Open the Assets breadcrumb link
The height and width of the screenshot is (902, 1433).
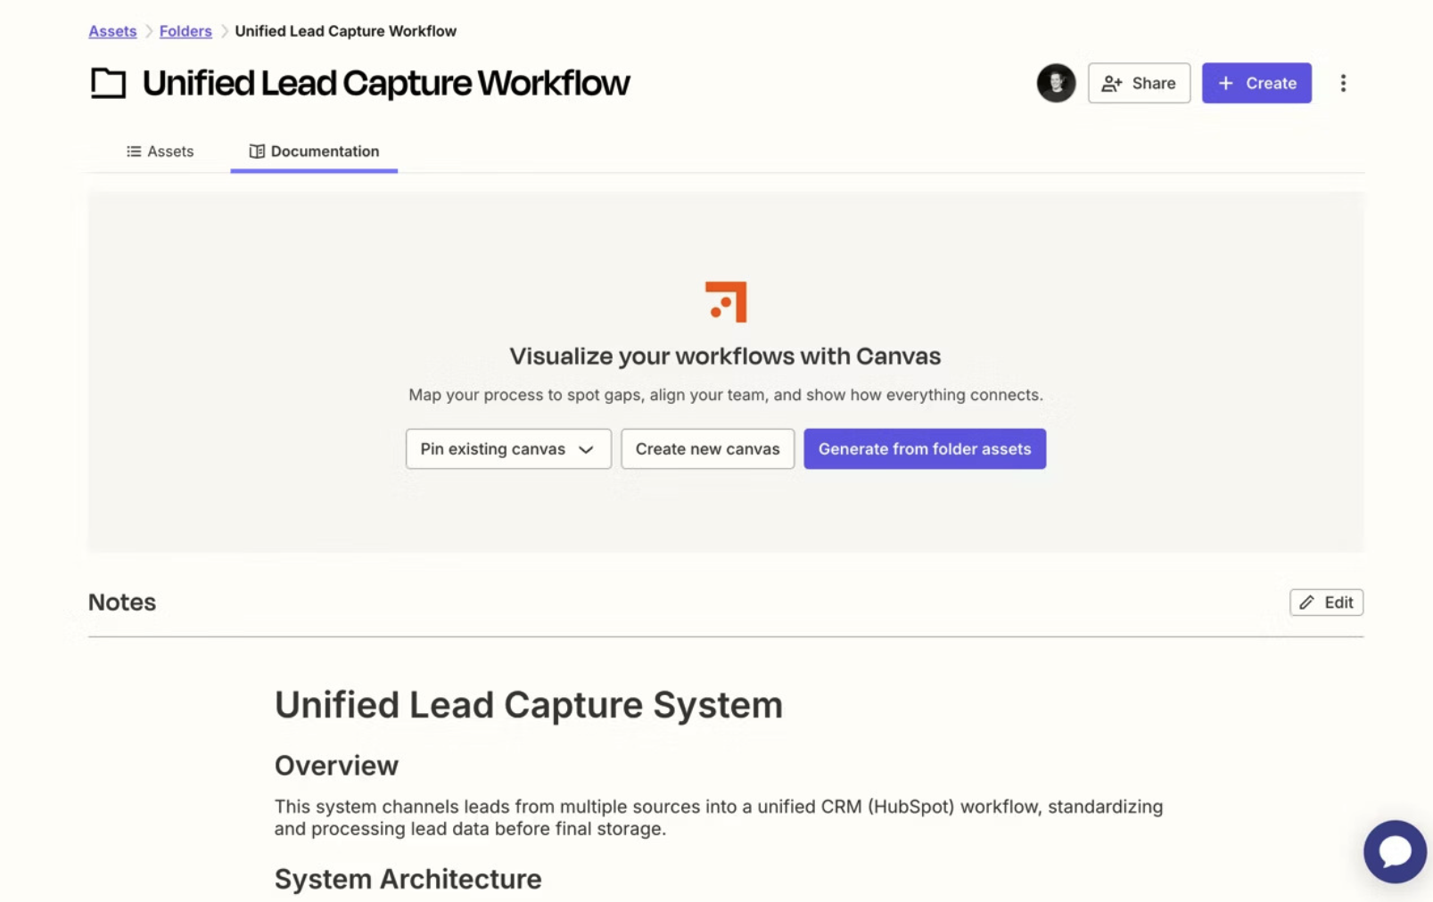click(x=111, y=30)
